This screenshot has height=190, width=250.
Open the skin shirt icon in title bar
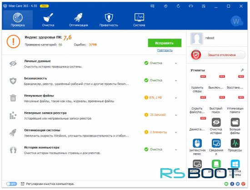click(191, 6)
